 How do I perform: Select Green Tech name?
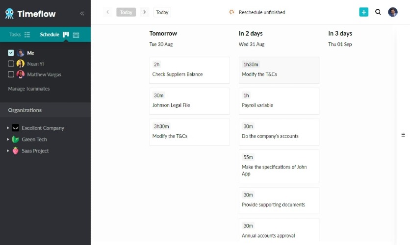[34, 140]
